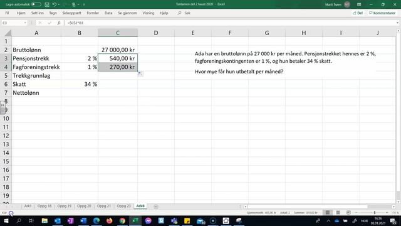This screenshot has width=401, height=226.
Task: Toggle the Lagre automatisk autosave switch
Action: coord(36,4)
